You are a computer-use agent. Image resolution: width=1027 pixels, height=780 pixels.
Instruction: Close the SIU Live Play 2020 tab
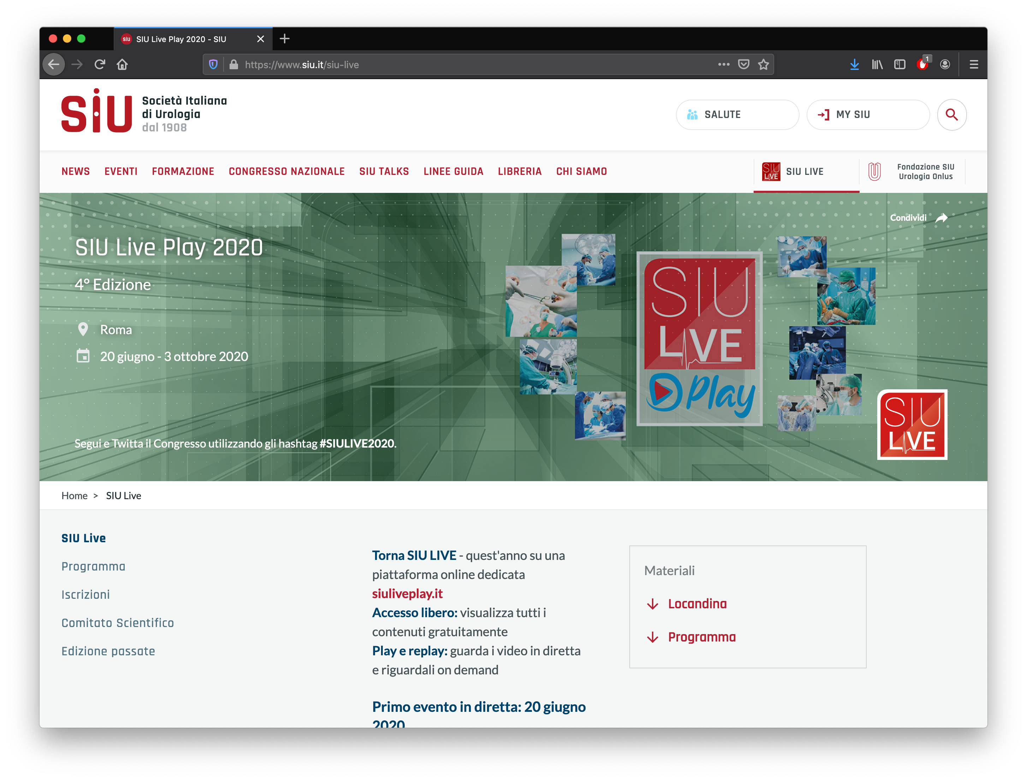pyautogui.click(x=261, y=39)
